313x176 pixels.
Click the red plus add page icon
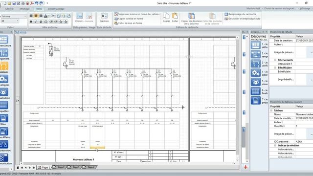click(246, 167)
